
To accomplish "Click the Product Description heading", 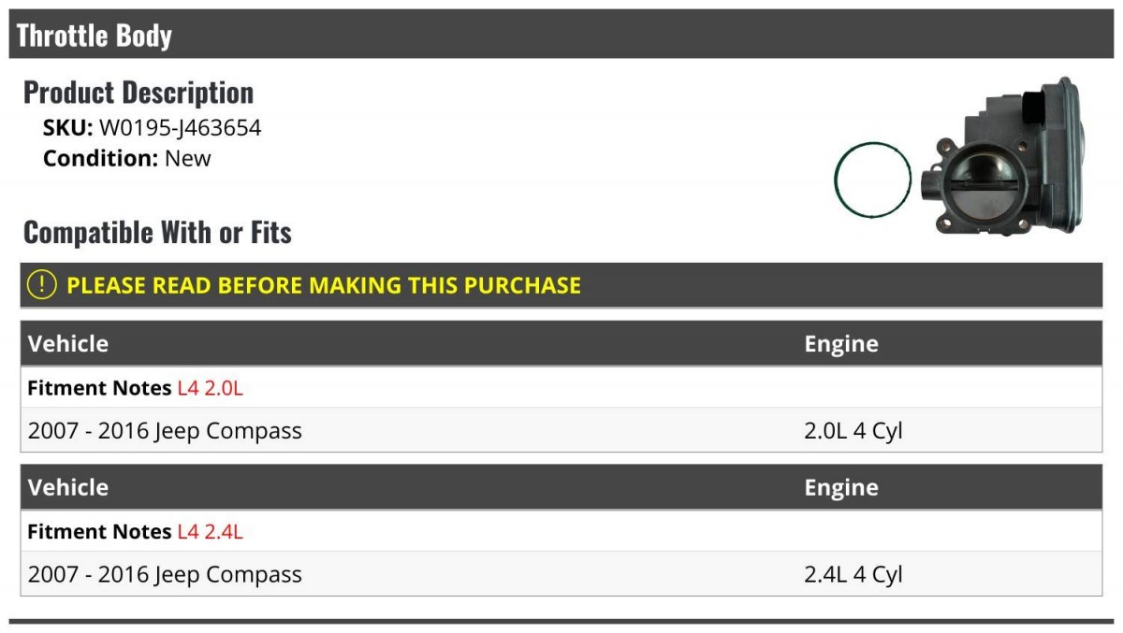I will coord(139,93).
